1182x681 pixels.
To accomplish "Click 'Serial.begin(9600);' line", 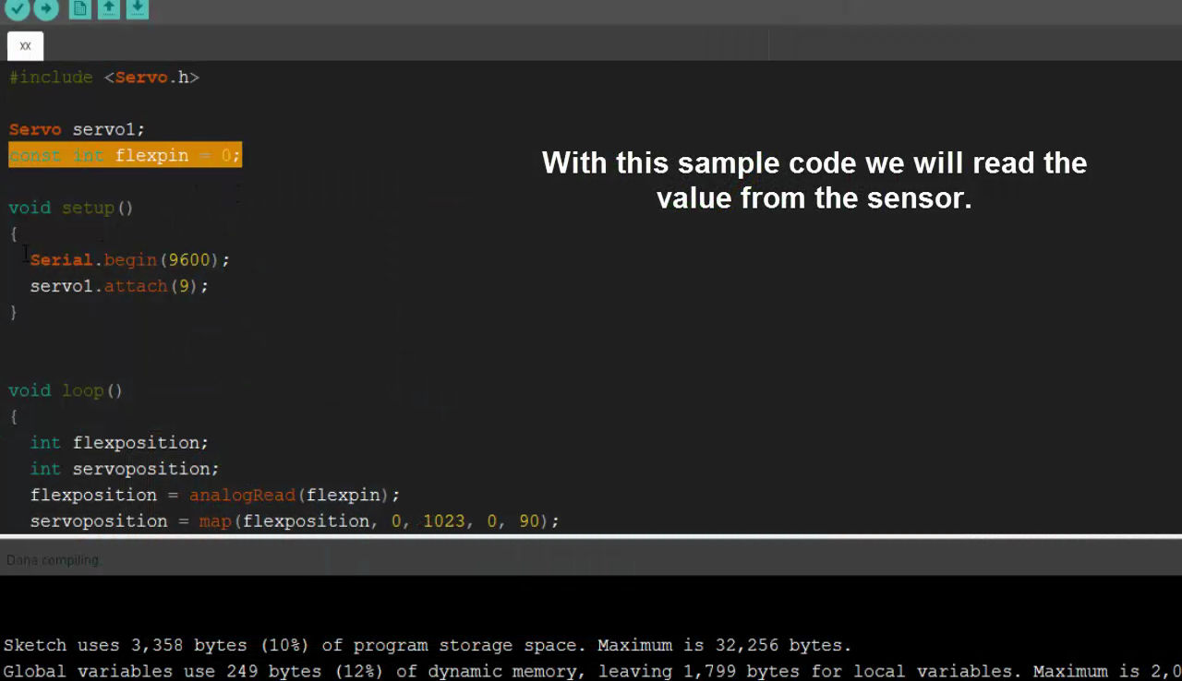I will click(130, 260).
